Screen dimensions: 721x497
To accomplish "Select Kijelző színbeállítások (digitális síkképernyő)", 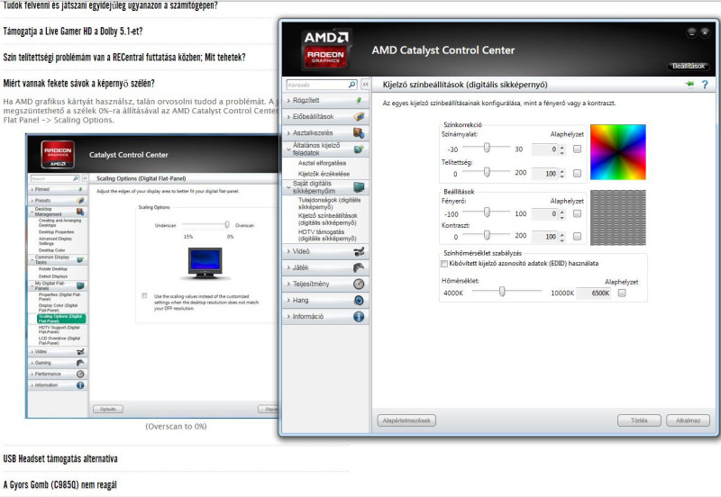I will click(x=327, y=219).
